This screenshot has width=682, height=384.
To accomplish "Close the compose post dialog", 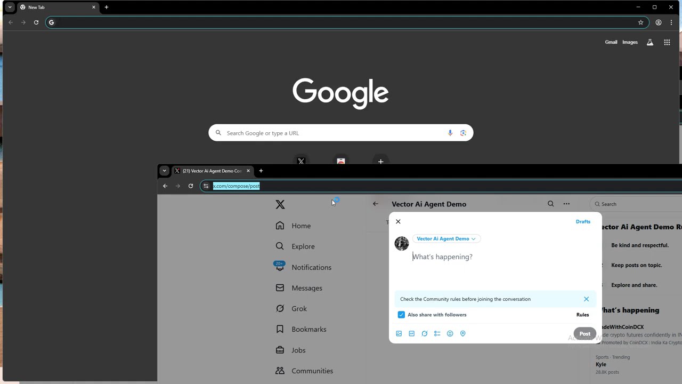I will pyautogui.click(x=398, y=221).
